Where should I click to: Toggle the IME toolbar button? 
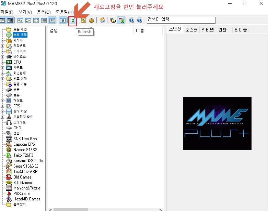[x=121, y=21]
